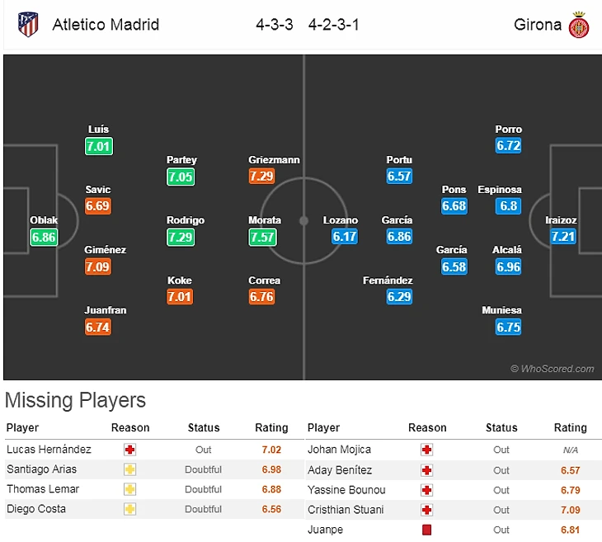The height and width of the screenshot is (542, 602).
Task: Click Lozano's 6.17 rating badge
Action: click(346, 237)
